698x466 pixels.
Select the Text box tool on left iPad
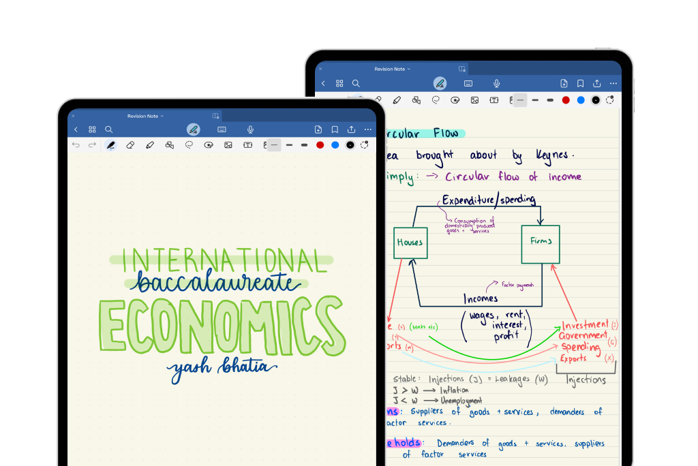point(248,145)
